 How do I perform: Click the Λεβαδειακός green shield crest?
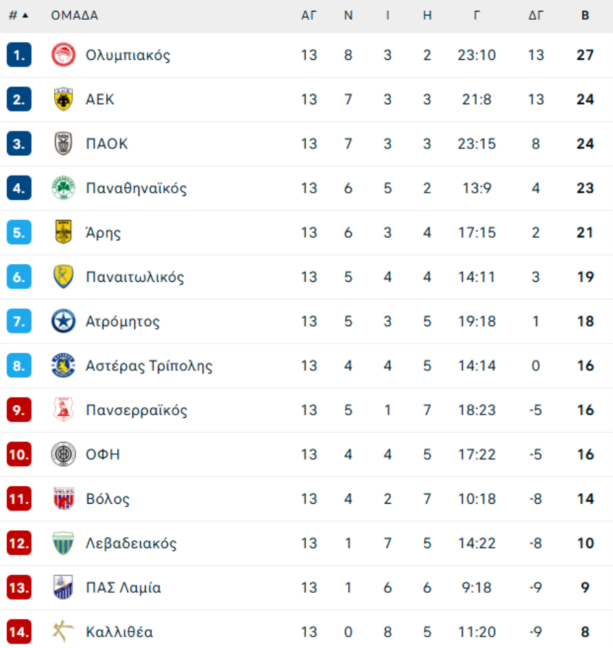click(63, 543)
